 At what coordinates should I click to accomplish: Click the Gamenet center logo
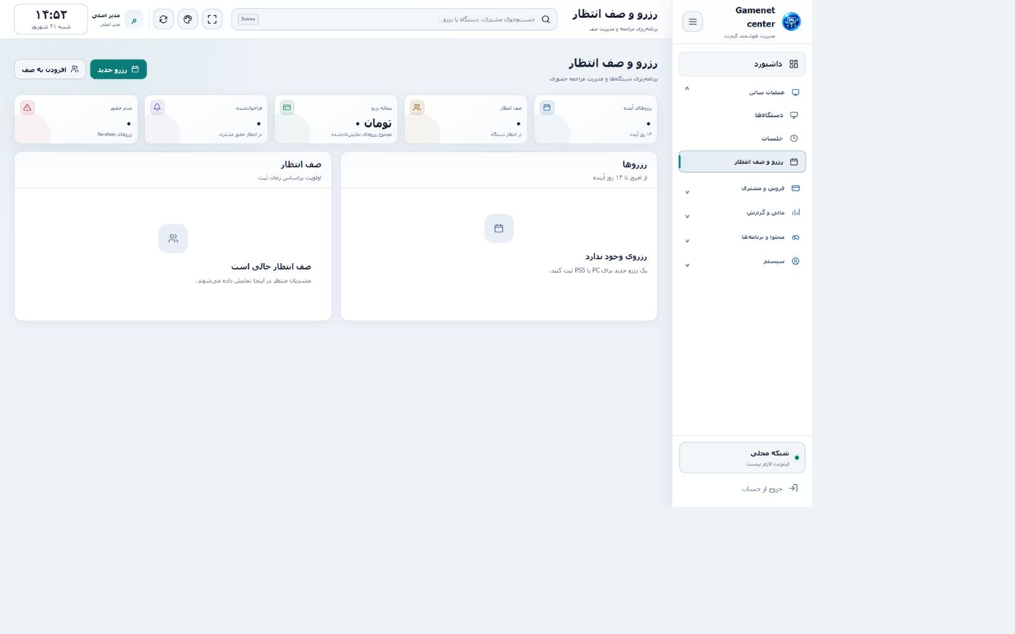[x=791, y=22]
